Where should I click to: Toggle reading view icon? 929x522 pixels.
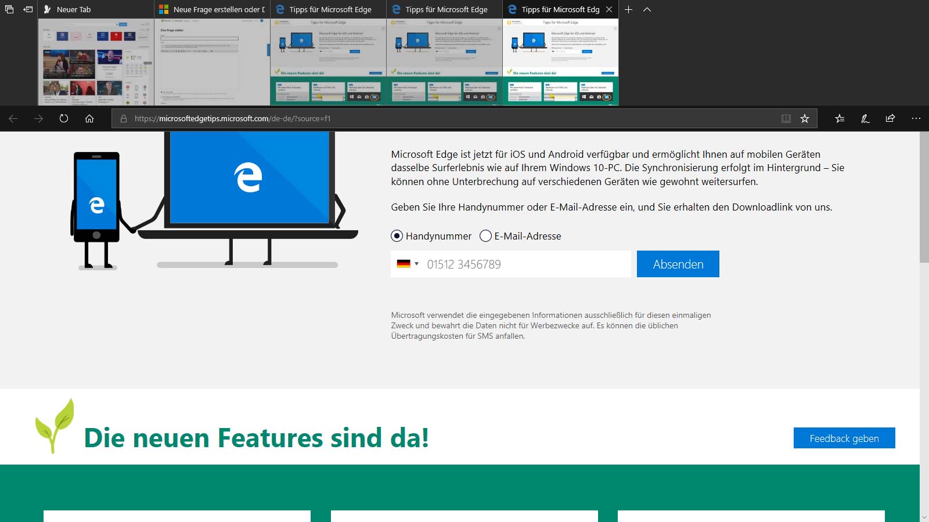point(786,118)
